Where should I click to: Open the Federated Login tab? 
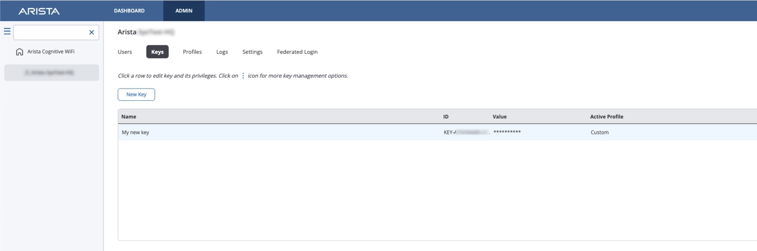coord(297,52)
